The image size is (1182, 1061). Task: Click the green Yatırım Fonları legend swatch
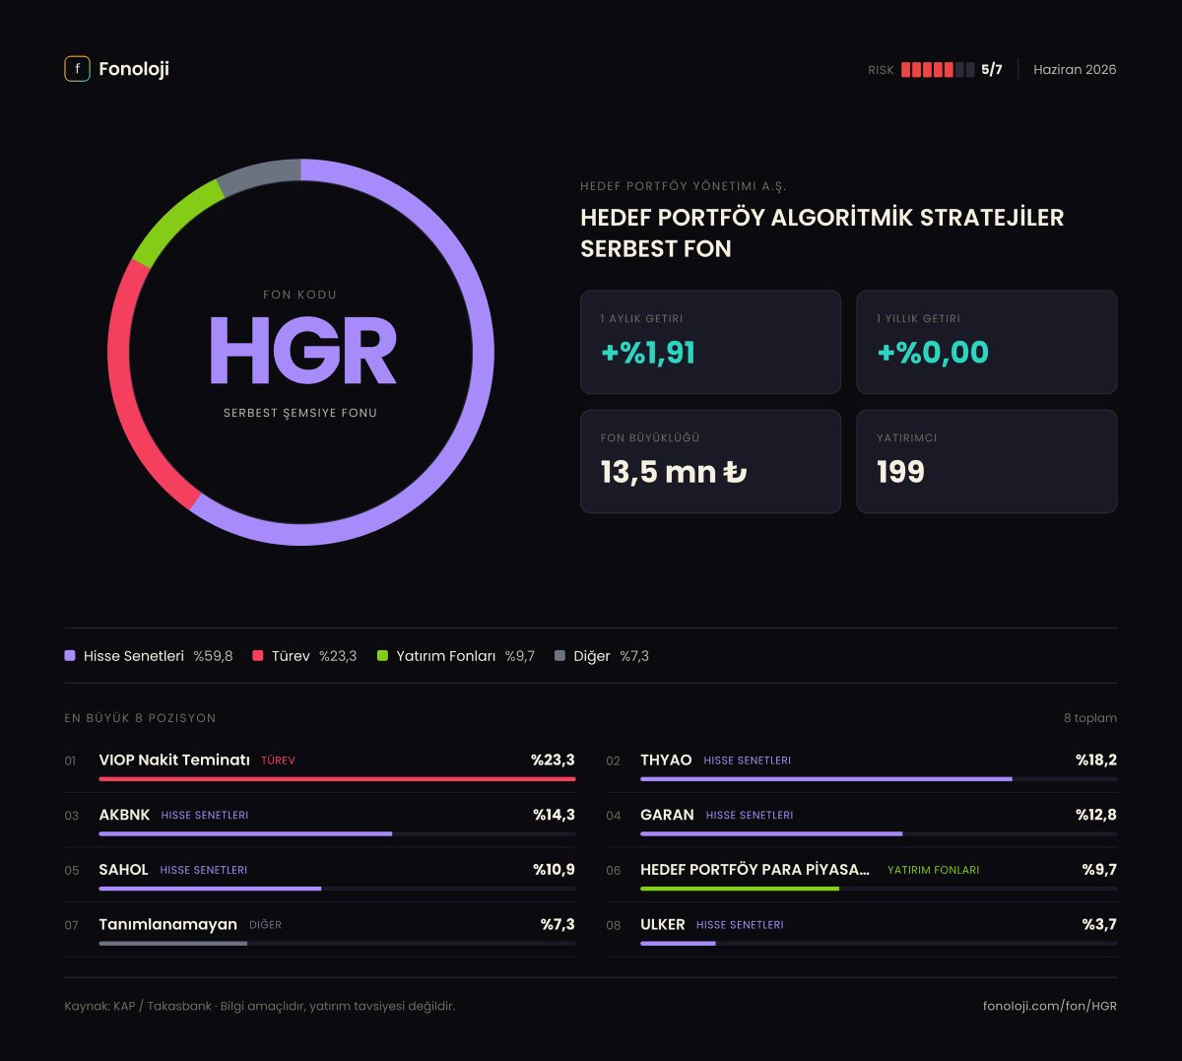click(x=382, y=655)
